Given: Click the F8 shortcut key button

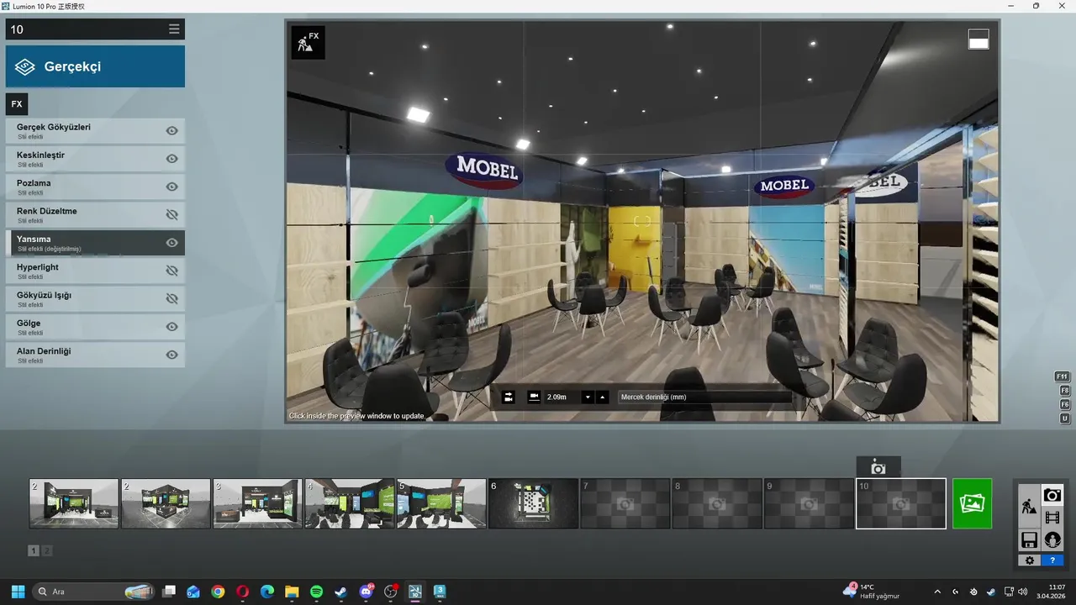Looking at the screenshot, I should [1064, 391].
